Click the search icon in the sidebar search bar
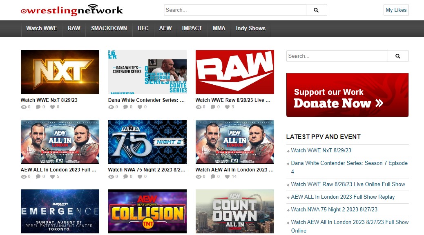The image size is (424, 235). pyautogui.click(x=398, y=56)
